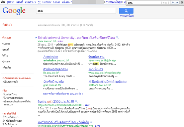Click the blue search magnifier button
The height and width of the screenshot is (127, 184).
pyautogui.click(x=126, y=11)
